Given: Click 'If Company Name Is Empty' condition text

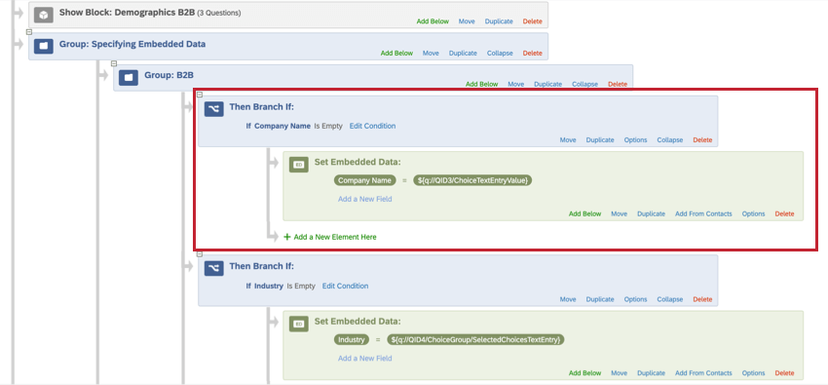Looking at the screenshot, I should tap(294, 126).
